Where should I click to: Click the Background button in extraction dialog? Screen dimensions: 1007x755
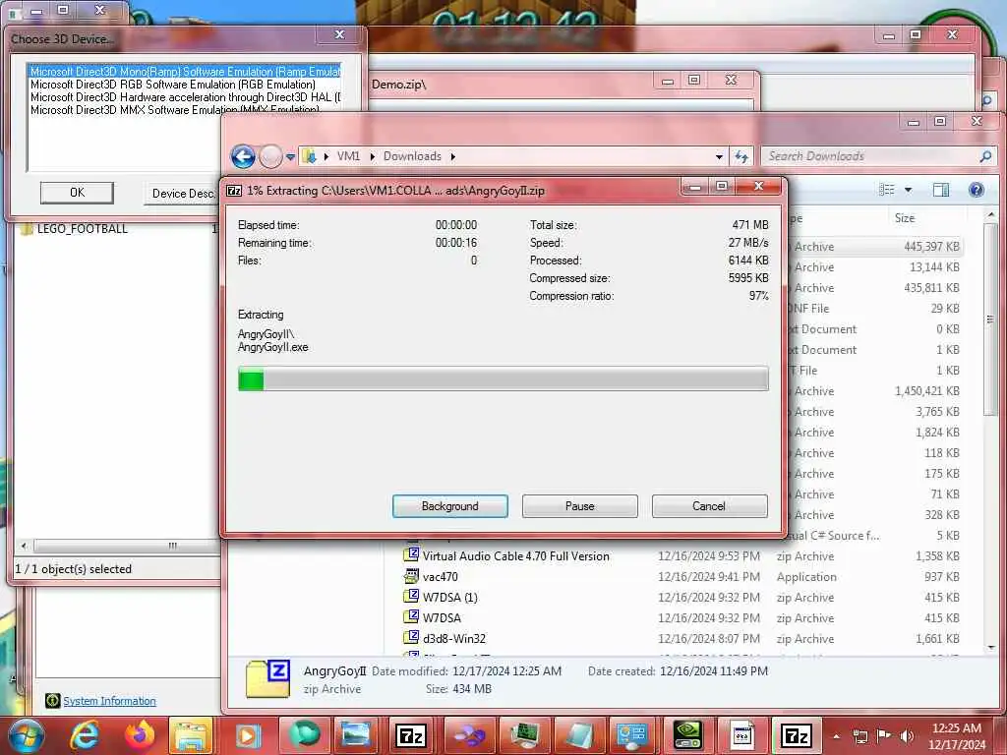(x=449, y=506)
